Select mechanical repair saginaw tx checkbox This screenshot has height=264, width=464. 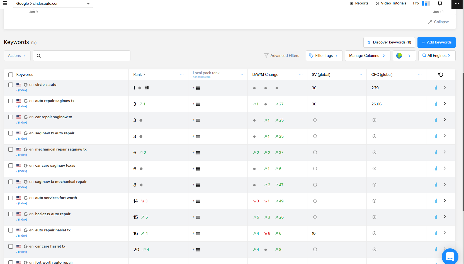[11, 149]
